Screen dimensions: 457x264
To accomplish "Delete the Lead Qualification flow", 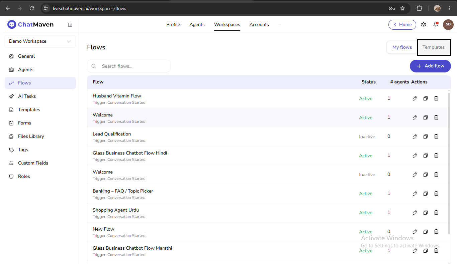I will pos(436,137).
